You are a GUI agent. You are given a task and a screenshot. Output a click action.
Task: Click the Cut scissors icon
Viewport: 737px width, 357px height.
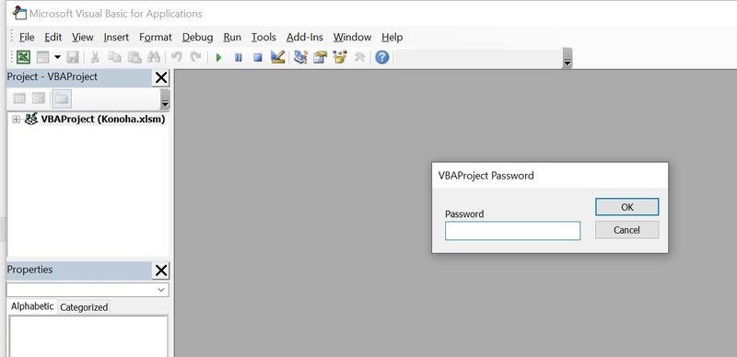(95, 57)
